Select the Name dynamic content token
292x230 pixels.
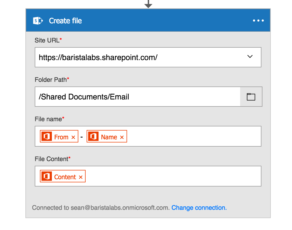click(x=107, y=136)
